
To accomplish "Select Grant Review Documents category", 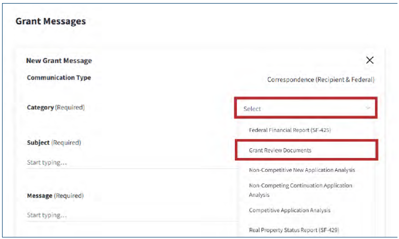I will pyautogui.click(x=280, y=150).
